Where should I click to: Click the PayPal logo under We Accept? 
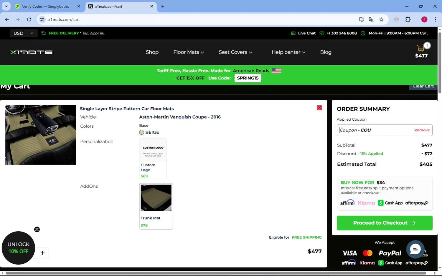(x=390, y=253)
